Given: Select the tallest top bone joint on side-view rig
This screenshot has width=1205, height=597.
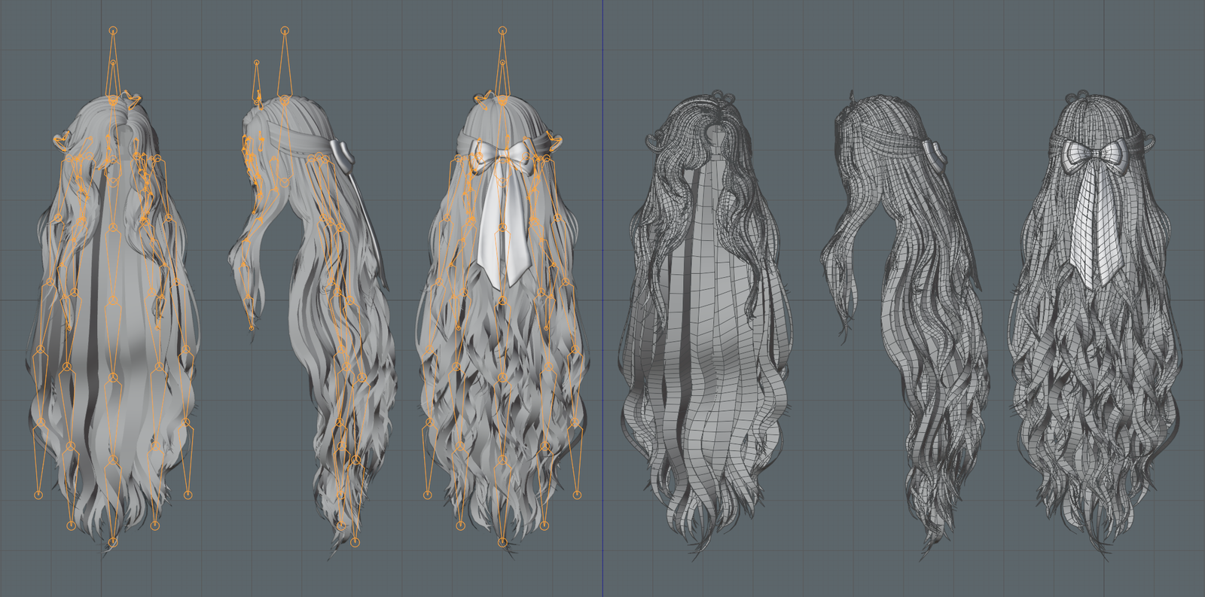Looking at the screenshot, I should tap(285, 31).
